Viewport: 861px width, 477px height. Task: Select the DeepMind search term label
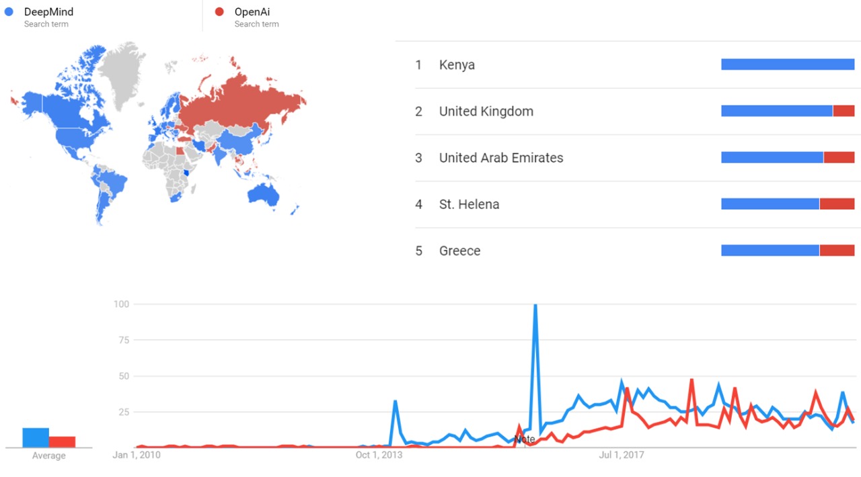pos(49,12)
